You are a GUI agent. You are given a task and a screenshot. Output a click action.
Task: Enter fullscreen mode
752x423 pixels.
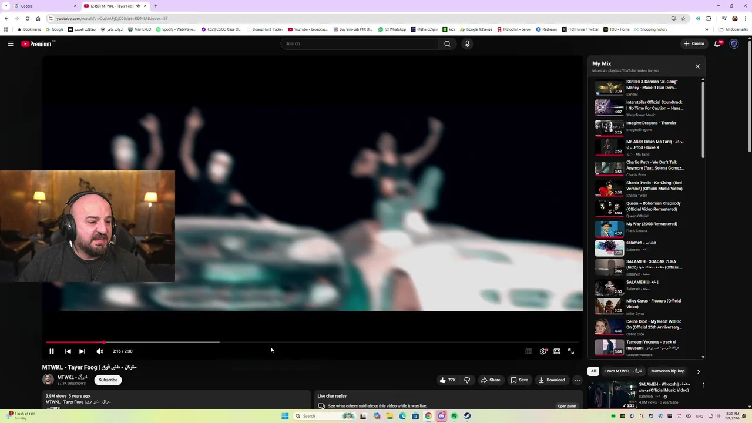[x=571, y=351]
